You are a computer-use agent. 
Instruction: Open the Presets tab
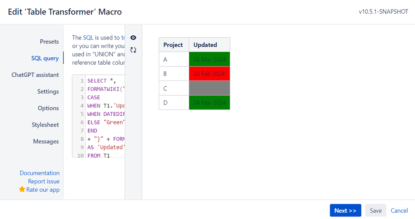click(49, 41)
